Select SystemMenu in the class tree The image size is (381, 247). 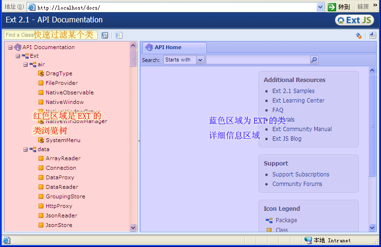point(63,140)
